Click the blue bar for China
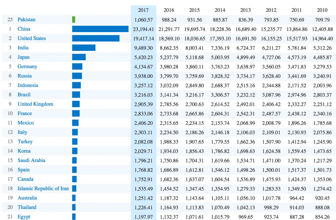336x220 pixels. (x=100, y=29)
